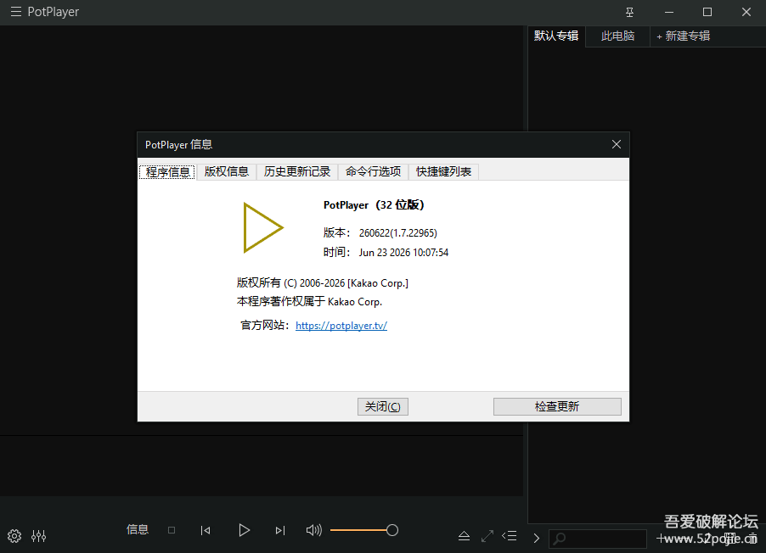Click the 检查更新 button
766x553 pixels.
coord(557,406)
